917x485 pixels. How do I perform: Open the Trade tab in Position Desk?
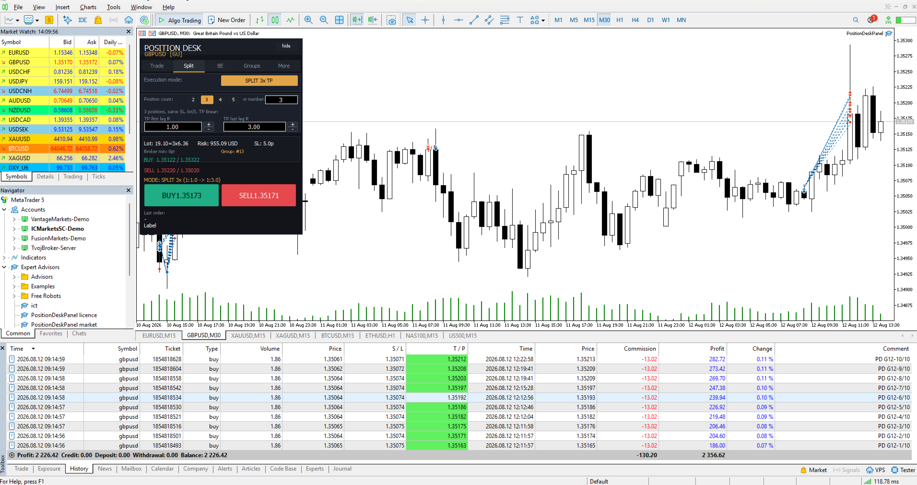157,66
